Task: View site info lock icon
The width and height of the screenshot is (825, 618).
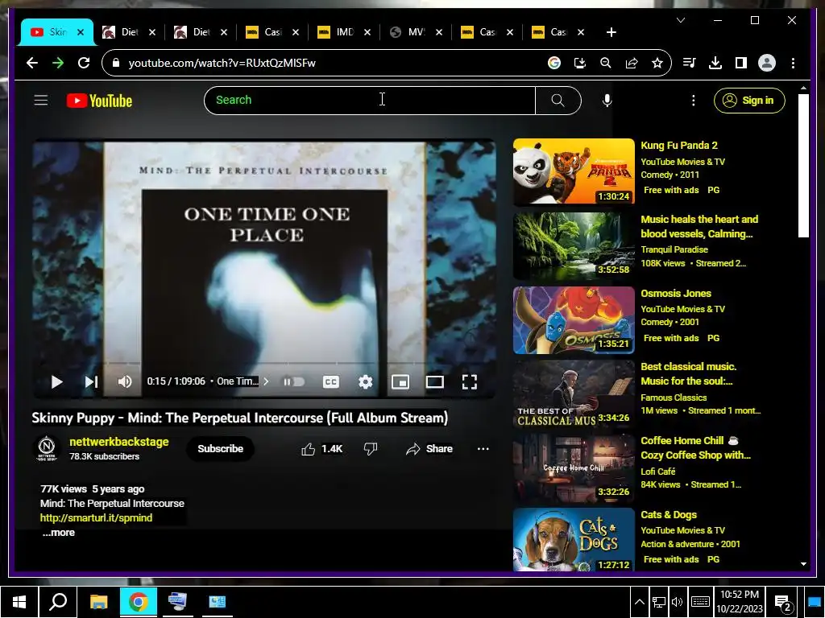Action: [x=116, y=63]
